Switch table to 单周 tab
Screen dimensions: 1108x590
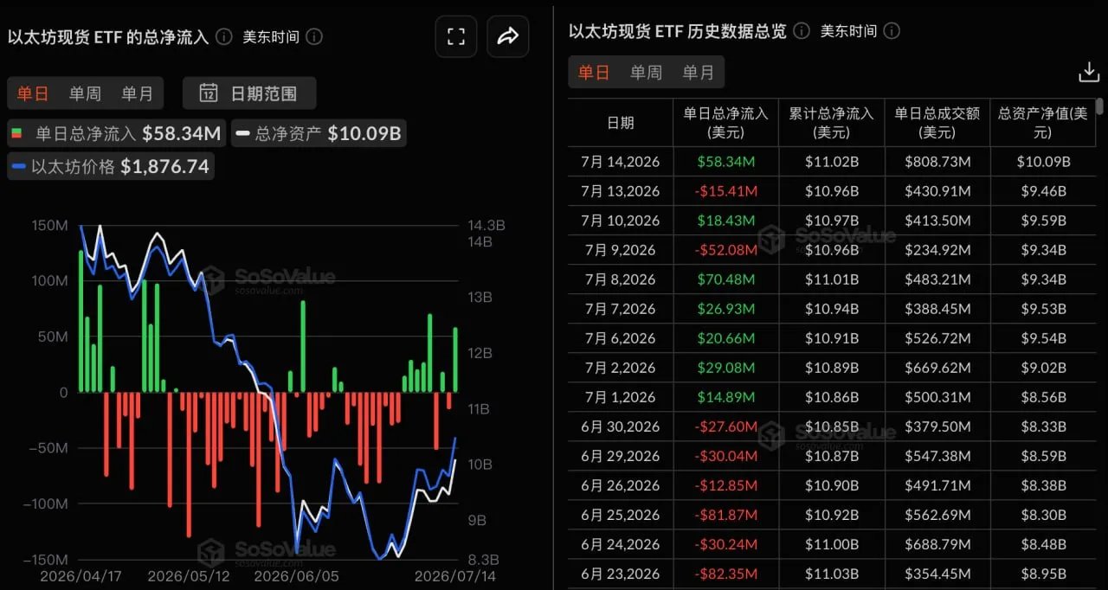point(646,73)
